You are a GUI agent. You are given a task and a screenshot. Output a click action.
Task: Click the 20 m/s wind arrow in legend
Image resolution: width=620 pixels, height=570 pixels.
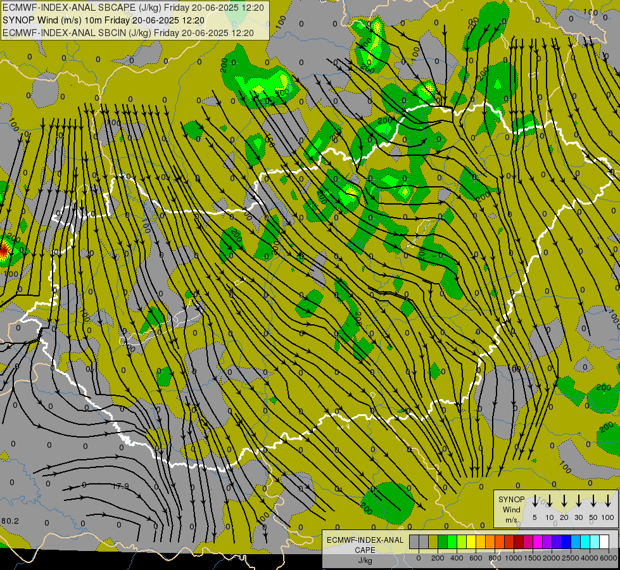click(564, 501)
